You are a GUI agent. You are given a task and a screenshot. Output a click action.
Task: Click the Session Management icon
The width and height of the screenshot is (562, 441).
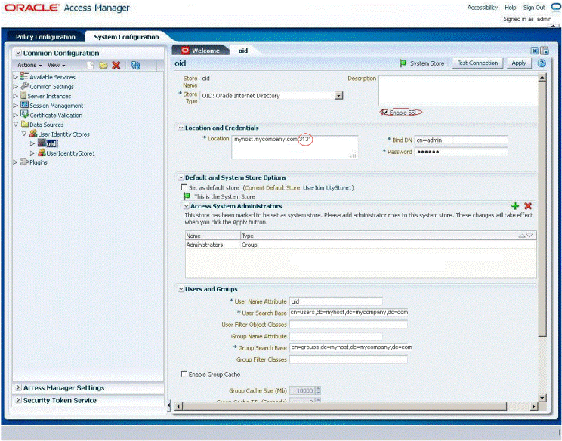(x=24, y=105)
